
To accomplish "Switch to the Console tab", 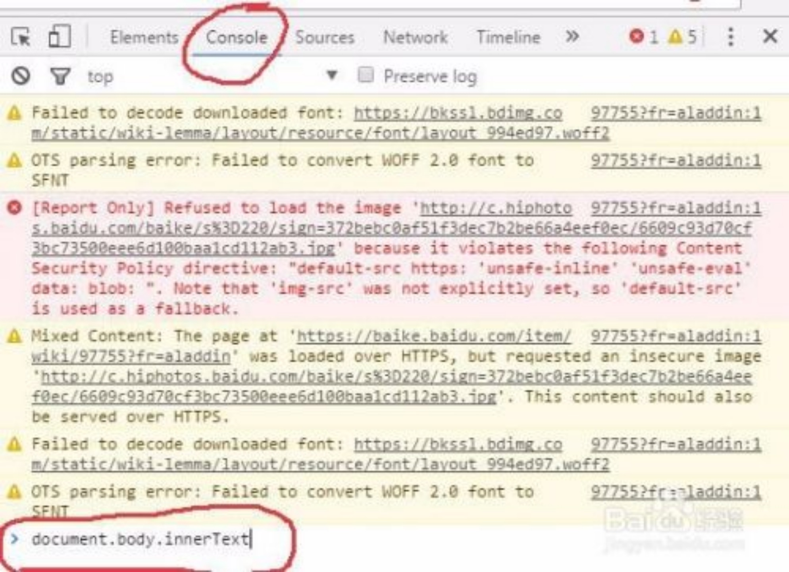I will [237, 37].
